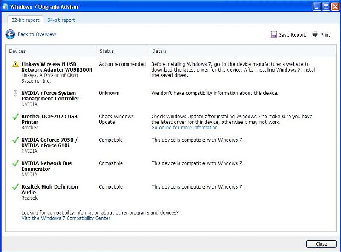Click the green checkmark beside Realtek Audio
The height and width of the screenshot is (252, 341).
tap(15, 187)
